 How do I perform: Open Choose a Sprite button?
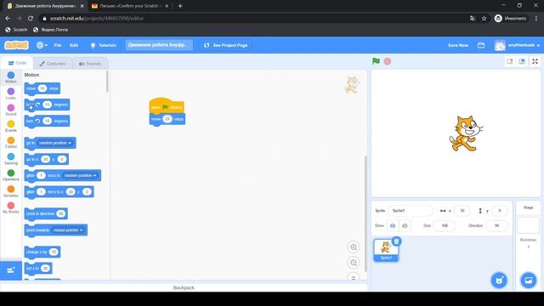[x=499, y=280]
